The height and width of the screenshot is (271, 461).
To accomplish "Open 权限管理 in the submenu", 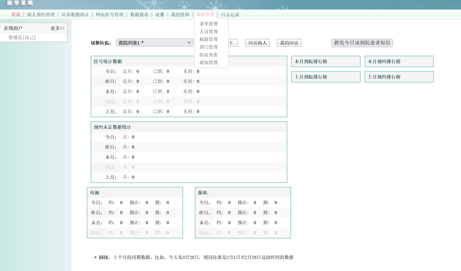I will [x=209, y=39].
